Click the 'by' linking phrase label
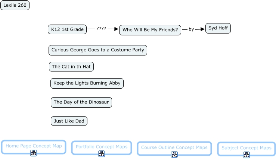Image resolution: width=276 pixels, height=159 pixels. click(191, 29)
